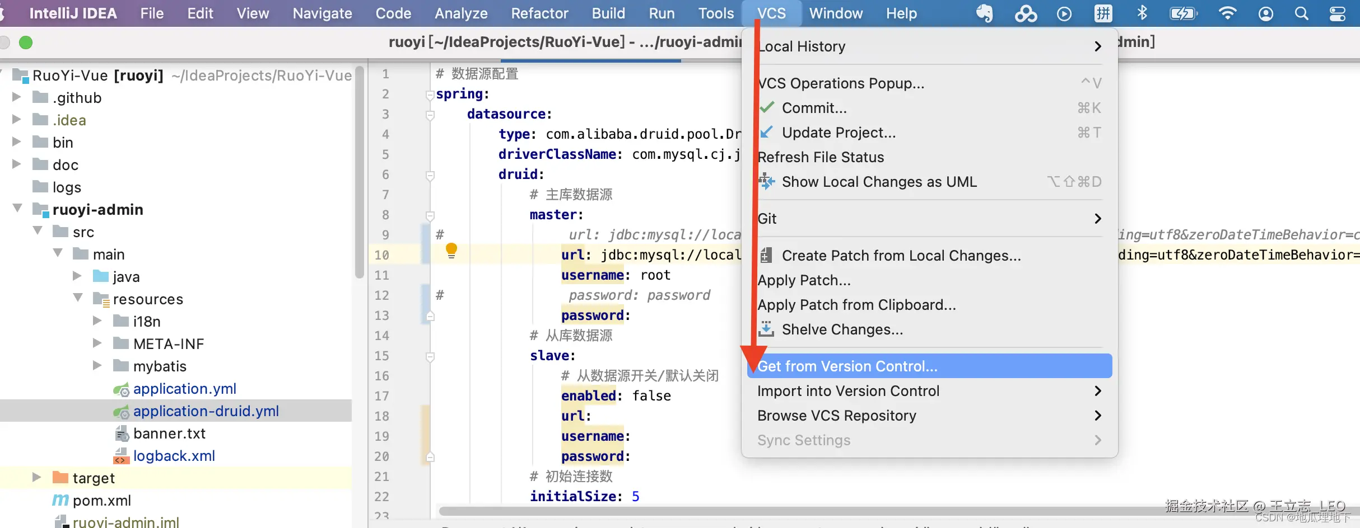1360x528 pixels.
Task: Click the Baidu cloud menu bar icon
Action: [1026, 13]
